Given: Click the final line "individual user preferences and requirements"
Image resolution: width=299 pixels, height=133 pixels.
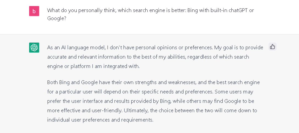Looking at the screenshot, I should (x=100, y=120).
